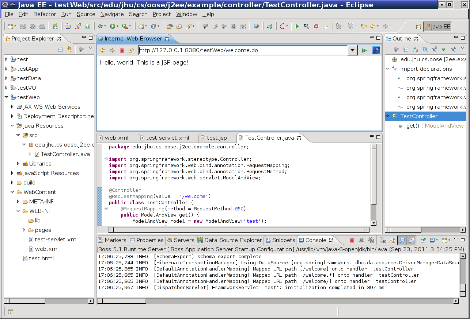Click Remove All Terminated Launches double-X icon
The image size is (470, 319).
coord(371,240)
